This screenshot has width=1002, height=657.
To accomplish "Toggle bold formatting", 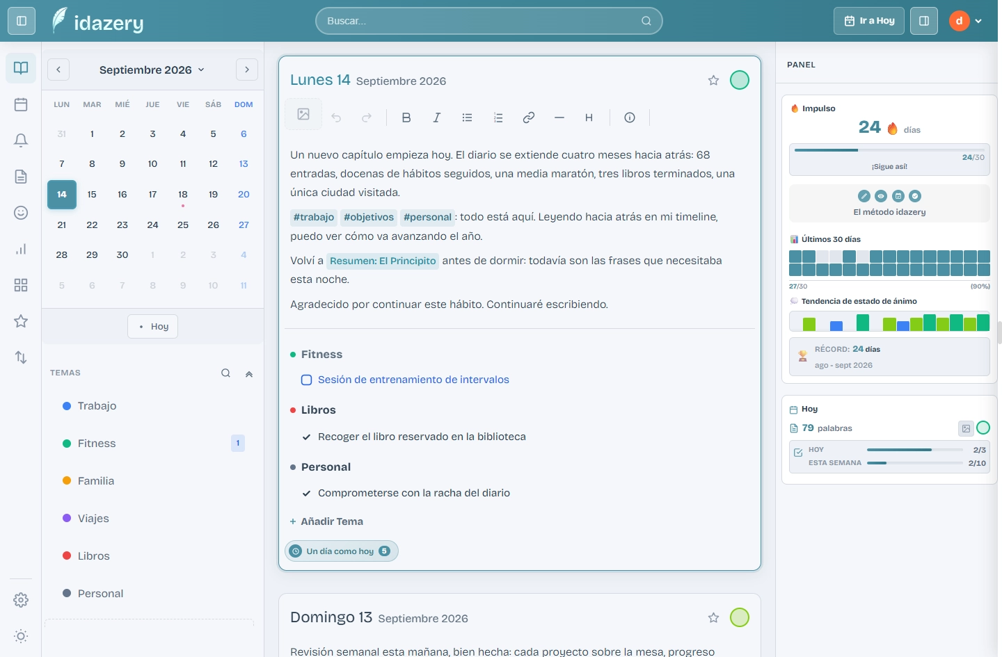I will (406, 117).
